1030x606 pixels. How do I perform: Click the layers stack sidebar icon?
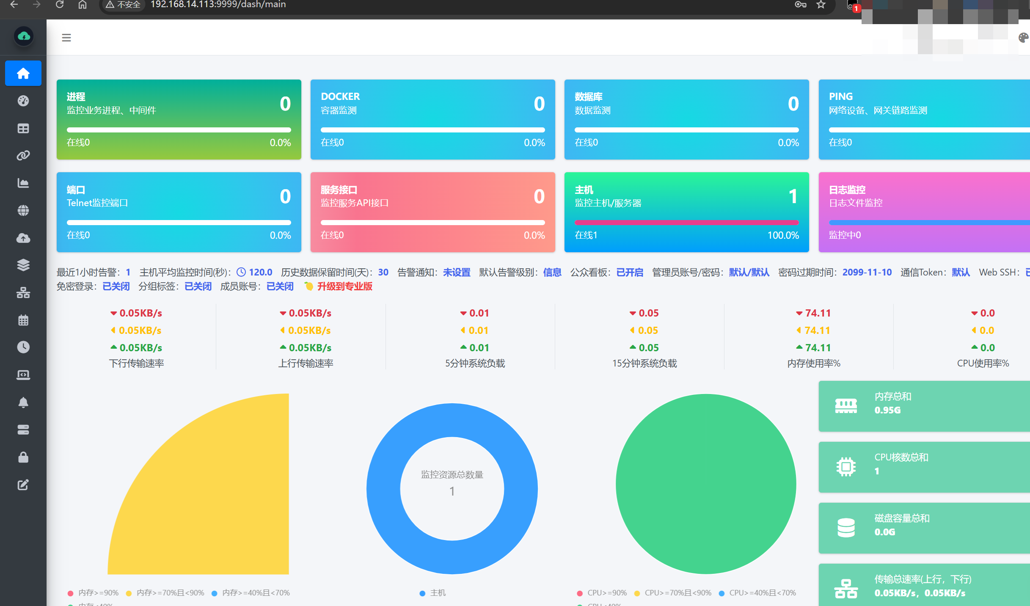coord(23,265)
